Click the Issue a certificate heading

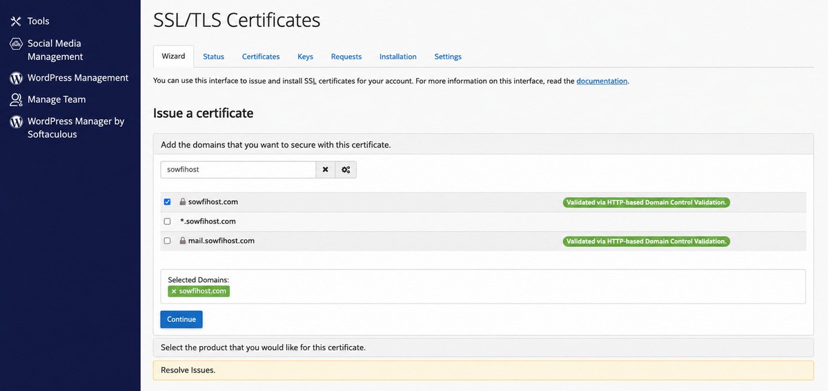tap(204, 113)
